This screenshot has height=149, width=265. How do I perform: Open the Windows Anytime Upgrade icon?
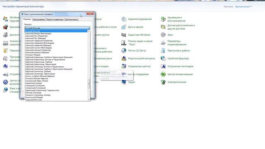[x=5, y=19]
